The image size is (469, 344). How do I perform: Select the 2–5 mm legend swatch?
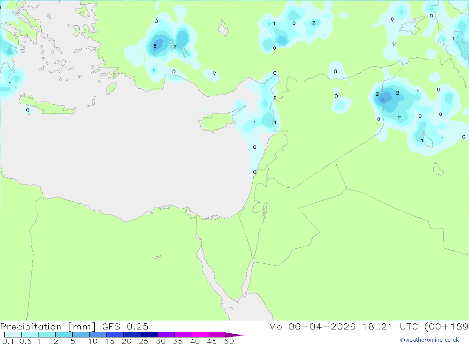coord(64,335)
